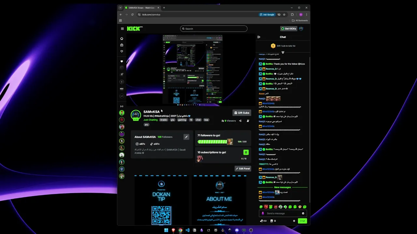Select the gaming tag
Viewport: 417px width, 234px height.
click(182, 120)
